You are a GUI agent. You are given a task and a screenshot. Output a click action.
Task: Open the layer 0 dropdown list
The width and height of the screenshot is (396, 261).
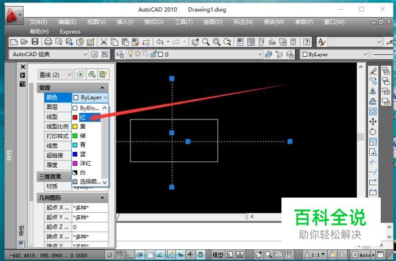(x=189, y=54)
